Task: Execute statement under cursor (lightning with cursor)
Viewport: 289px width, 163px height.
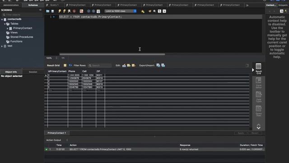Action: click(64, 11)
